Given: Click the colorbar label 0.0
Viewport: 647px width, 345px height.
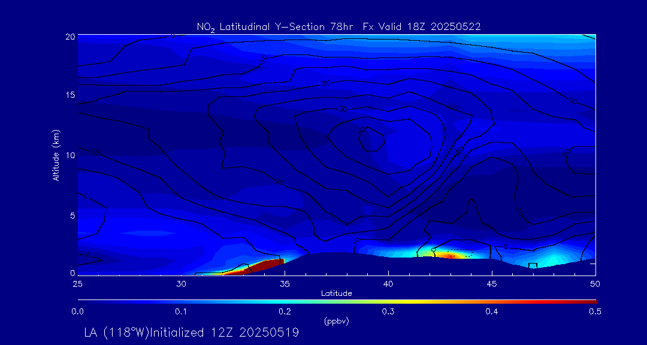Looking at the screenshot, I should [x=77, y=312].
